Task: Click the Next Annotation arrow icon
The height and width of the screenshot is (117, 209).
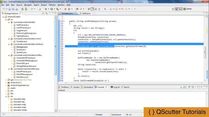Action: pyautogui.click(x=111, y=9)
